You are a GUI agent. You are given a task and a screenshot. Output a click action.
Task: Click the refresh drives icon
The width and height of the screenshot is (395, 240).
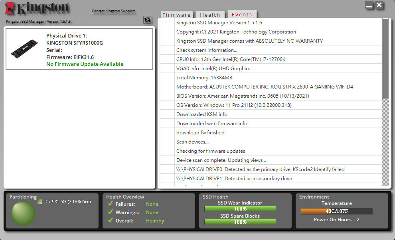pos(147,20)
